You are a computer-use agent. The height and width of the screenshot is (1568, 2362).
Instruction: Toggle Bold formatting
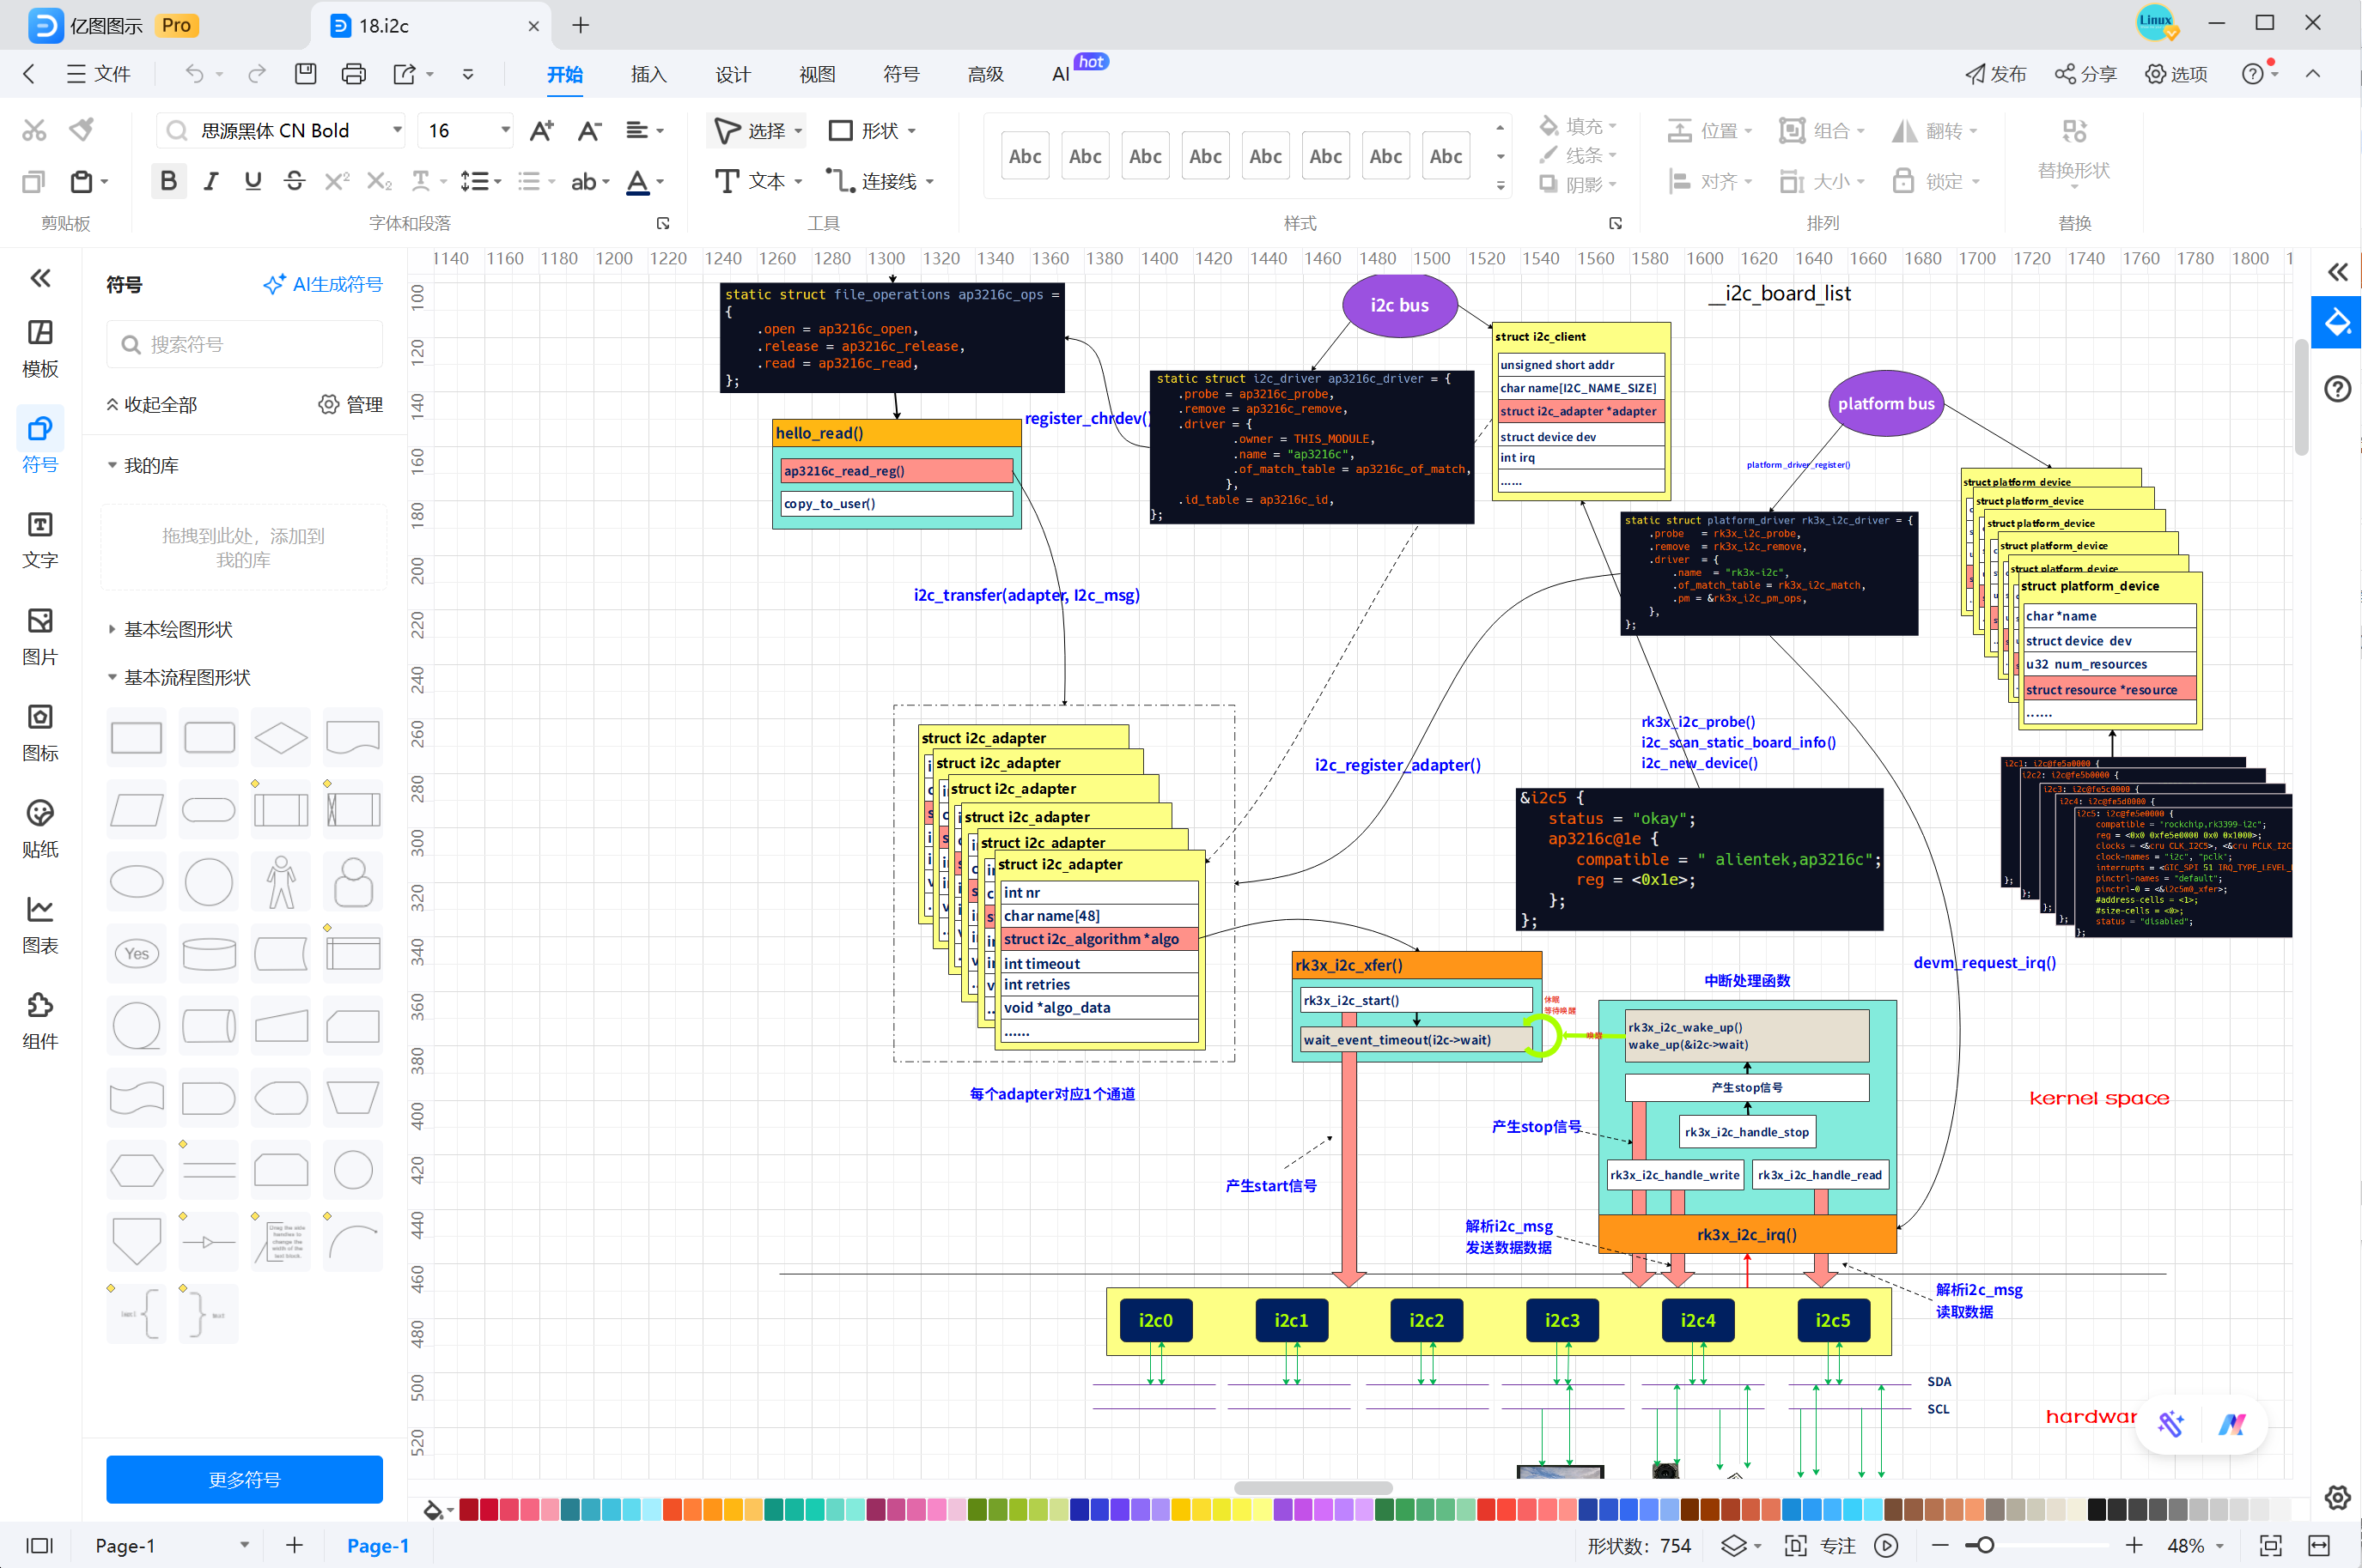[x=168, y=181]
